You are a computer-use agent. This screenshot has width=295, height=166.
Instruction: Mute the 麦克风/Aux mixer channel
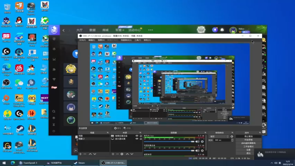pyautogui.click(x=197, y=142)
